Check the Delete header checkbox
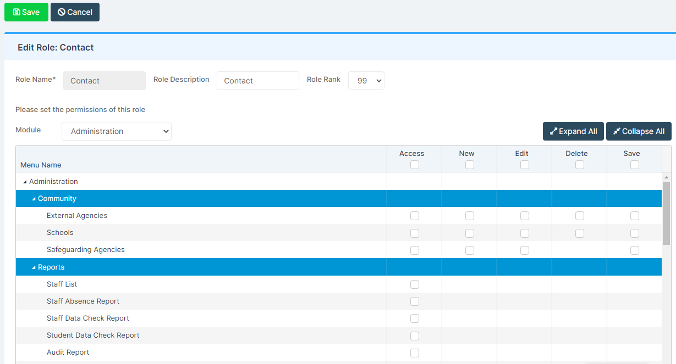The width and height of the screenshot is (676, 364). tap(579, 165)
